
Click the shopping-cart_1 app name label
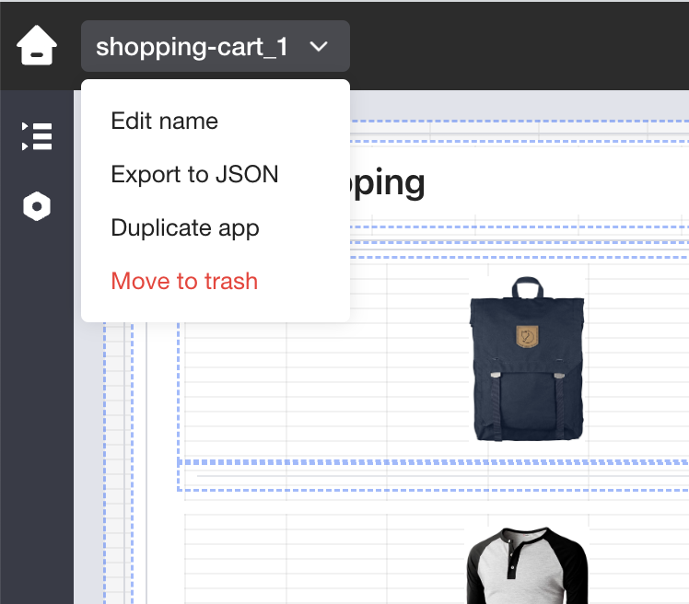pos(192,47)
